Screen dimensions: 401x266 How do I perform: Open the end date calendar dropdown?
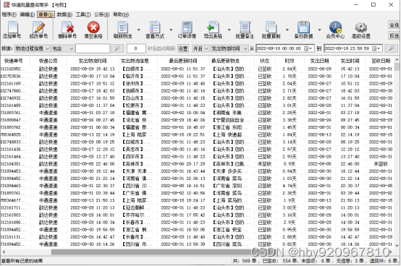tap(376, 48)
